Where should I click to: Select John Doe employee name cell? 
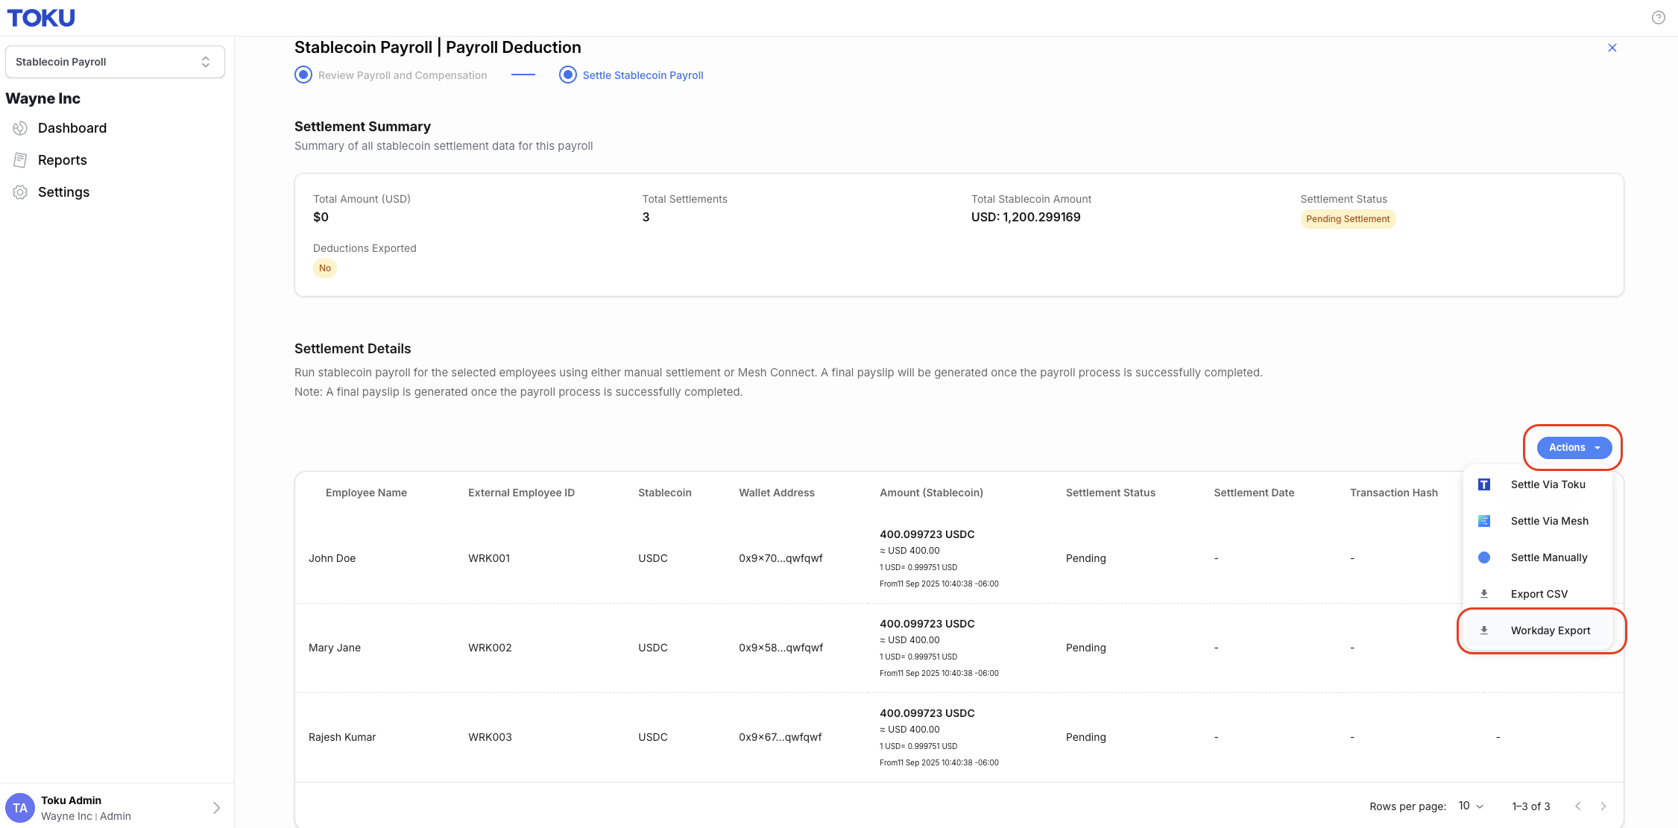pos(332,558)
